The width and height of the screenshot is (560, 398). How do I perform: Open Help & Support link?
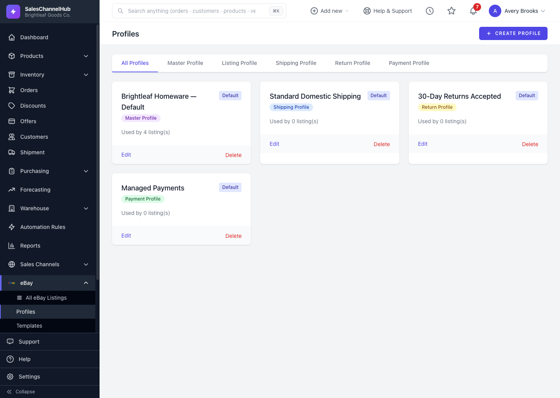[388, 11]
